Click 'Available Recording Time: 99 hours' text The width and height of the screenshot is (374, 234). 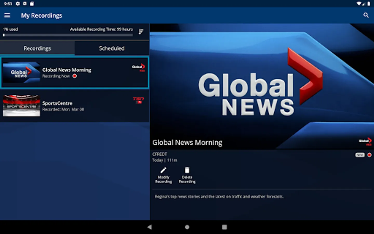coord(101,29)
